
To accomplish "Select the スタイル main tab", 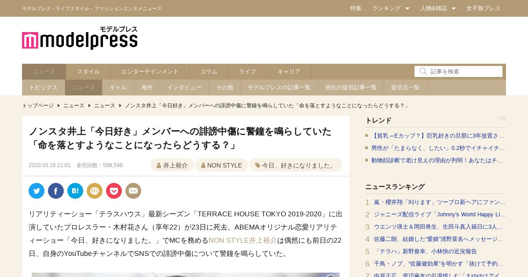I will pos(88,72).
